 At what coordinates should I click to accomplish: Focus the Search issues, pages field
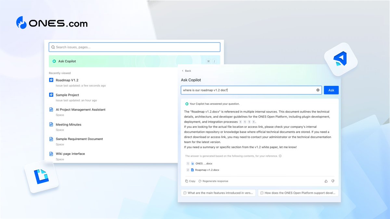point(134,47)
